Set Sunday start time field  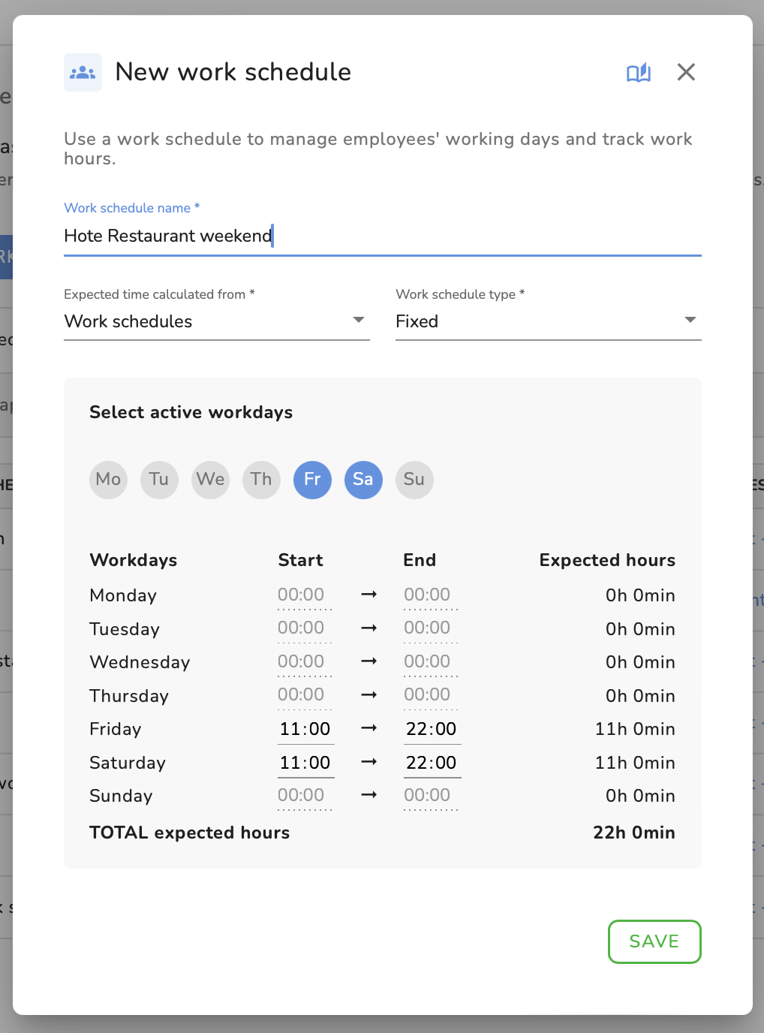(x=305, y=796)
